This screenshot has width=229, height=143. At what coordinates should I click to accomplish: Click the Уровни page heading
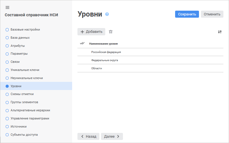coord(90,14)
